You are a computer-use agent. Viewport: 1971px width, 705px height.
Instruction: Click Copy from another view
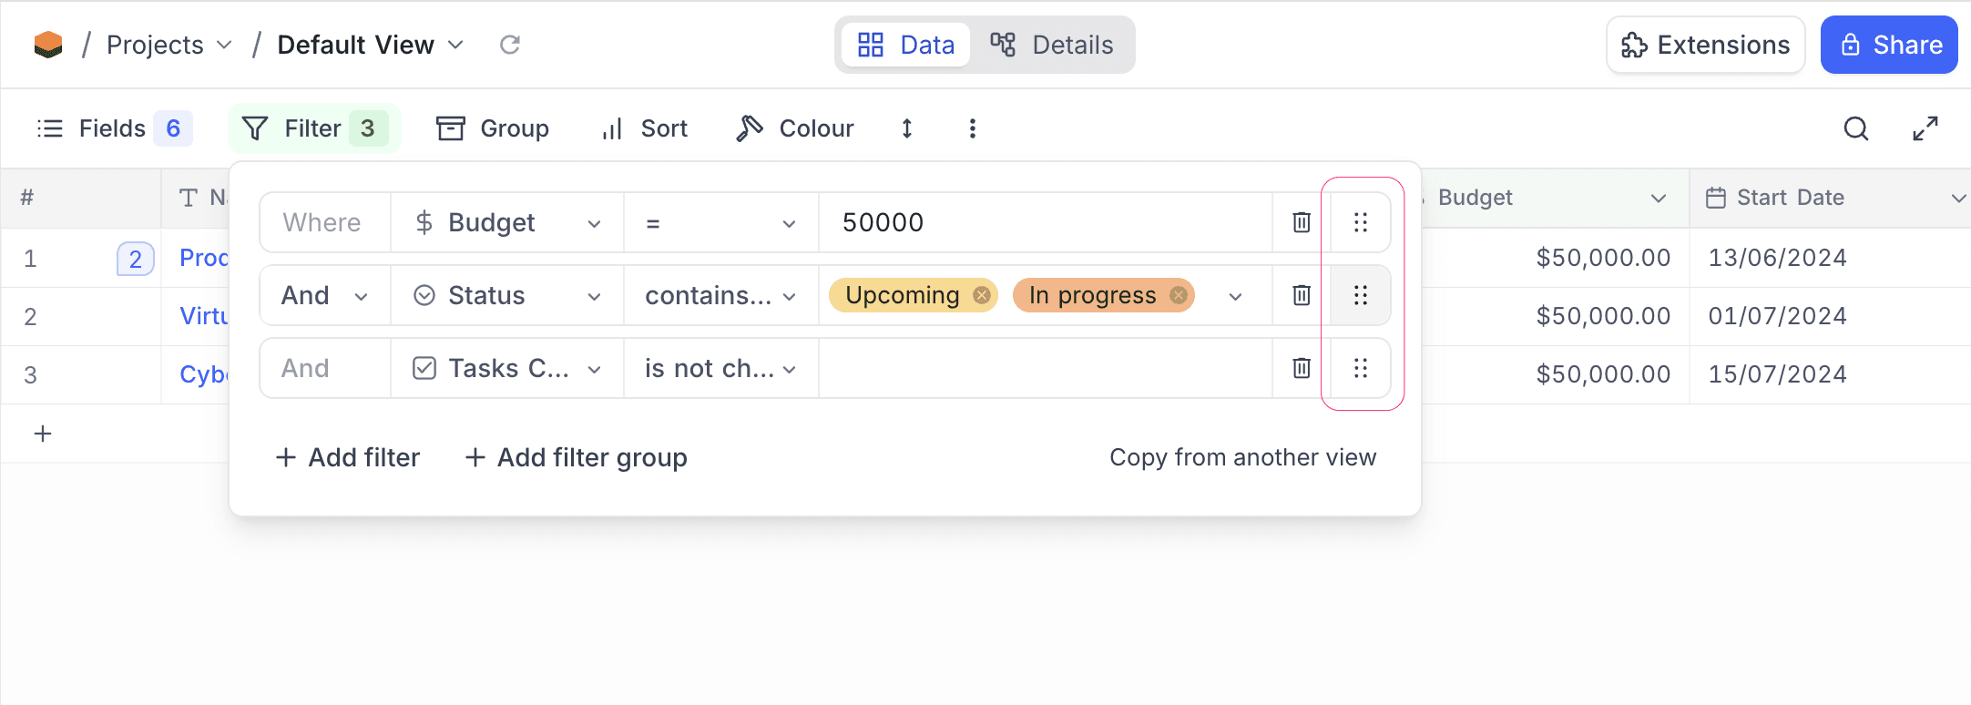click(x=1242, y=457)
